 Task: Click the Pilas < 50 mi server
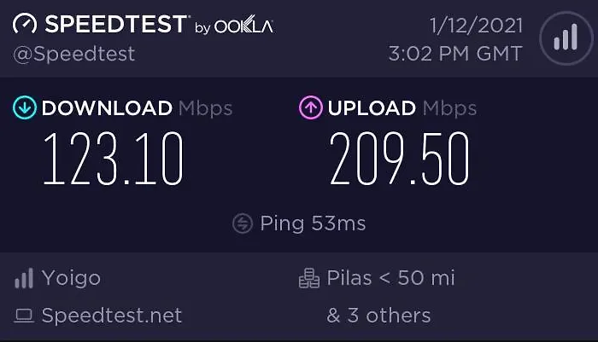[x=390, y=278]
